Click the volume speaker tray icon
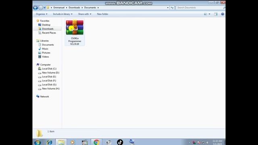Viewport: 258px width, 145px height. click(207, 143)
